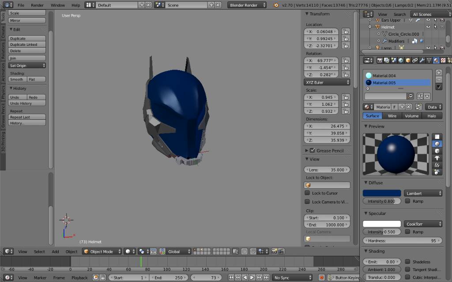Set preview to flat plane
The image size is (452, 282).
[437, 137]
